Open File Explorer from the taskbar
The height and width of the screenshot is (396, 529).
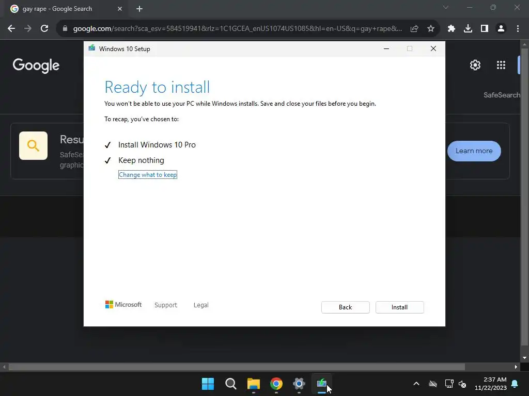(253, 384)
